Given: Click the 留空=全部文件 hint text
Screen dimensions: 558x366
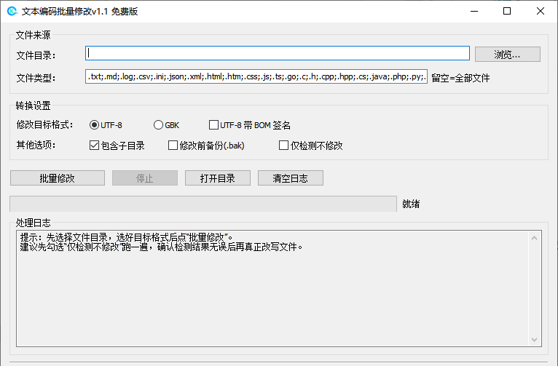Looking at the screenshot, I should (x=460, y=78).
